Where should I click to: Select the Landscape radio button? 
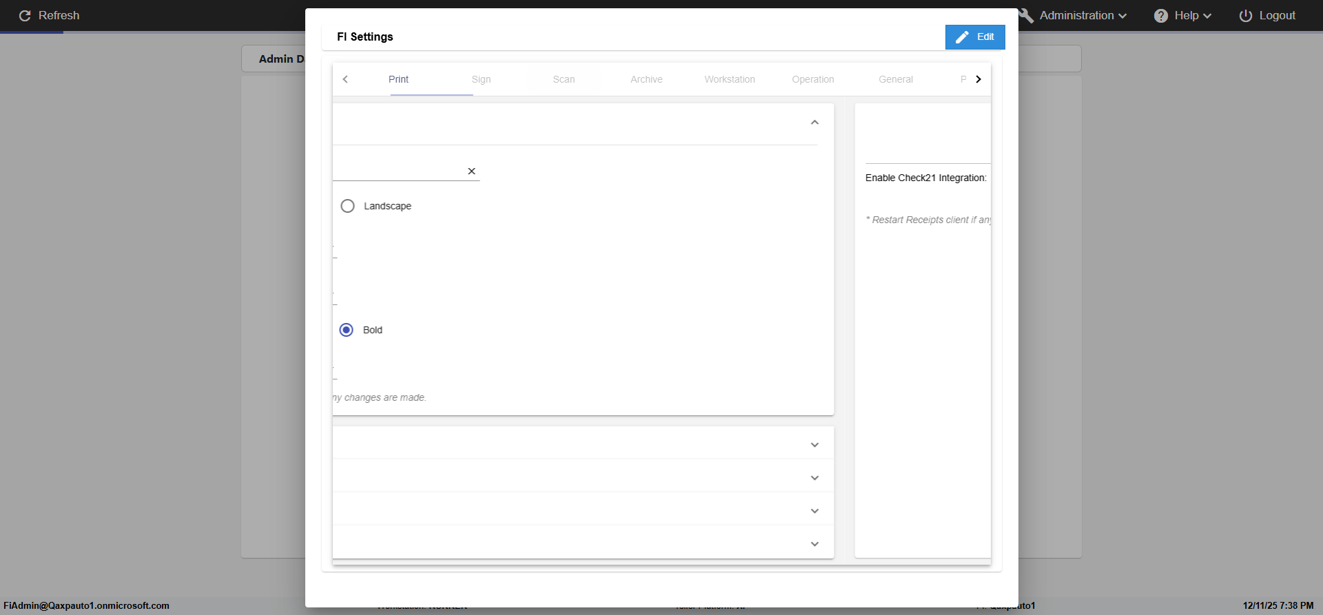[348, 206]
